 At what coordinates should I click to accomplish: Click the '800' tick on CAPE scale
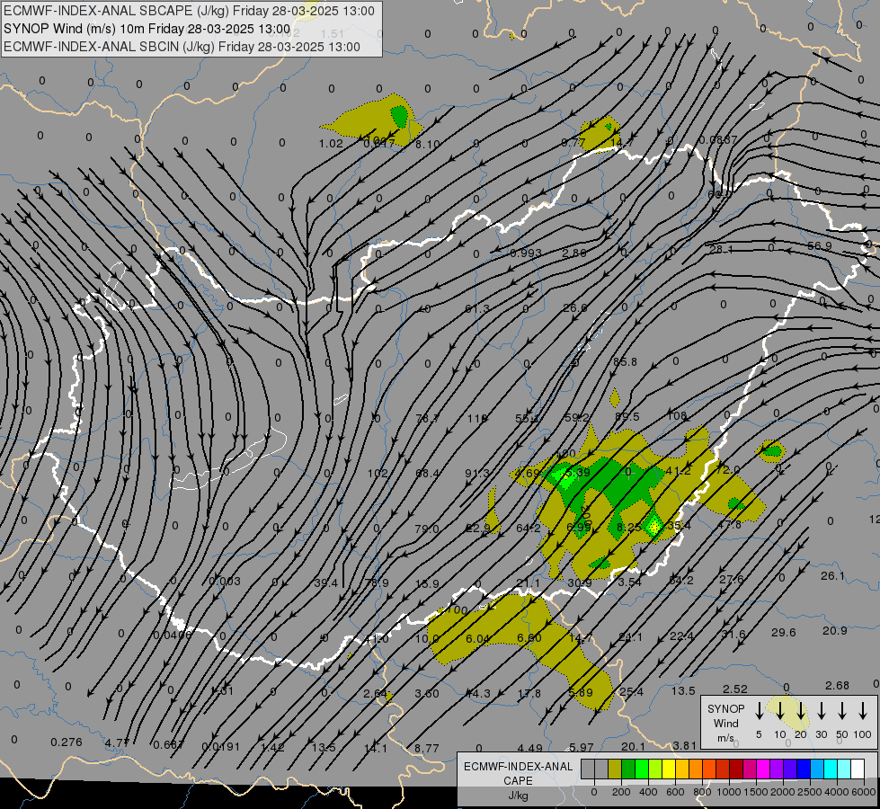pos(702,792)
